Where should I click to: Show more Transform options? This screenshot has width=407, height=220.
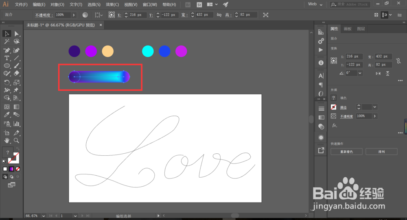click(400, 81)
